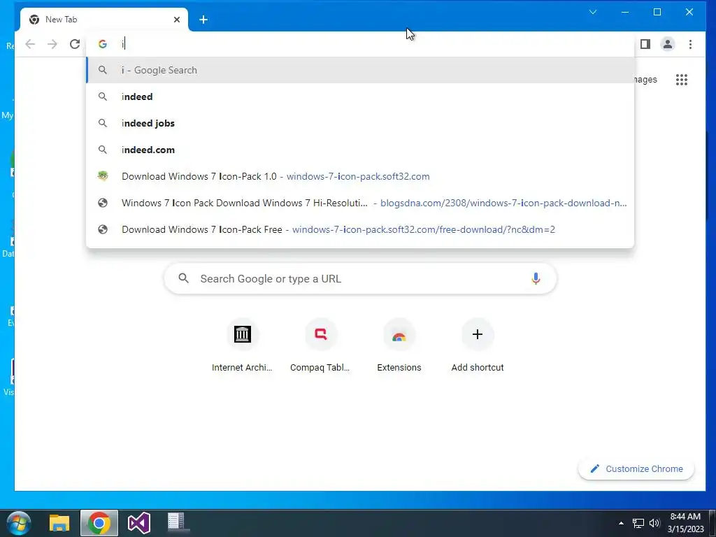Open the volume speaker tray icon
The height and width of the screenshot is (537, 716).
[x=654, y=523]
